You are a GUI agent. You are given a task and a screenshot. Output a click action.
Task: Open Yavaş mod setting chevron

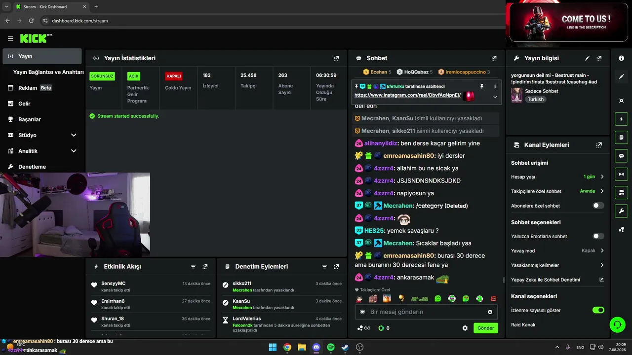pyautogui.click(x=602, y=250)
